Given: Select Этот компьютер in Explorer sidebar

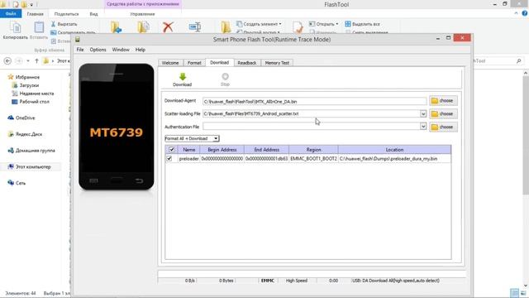Looking at the screenshot, I should click(x=30, y=166).
